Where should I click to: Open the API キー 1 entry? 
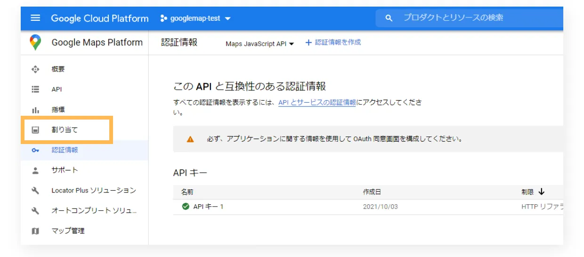(208, 207)
